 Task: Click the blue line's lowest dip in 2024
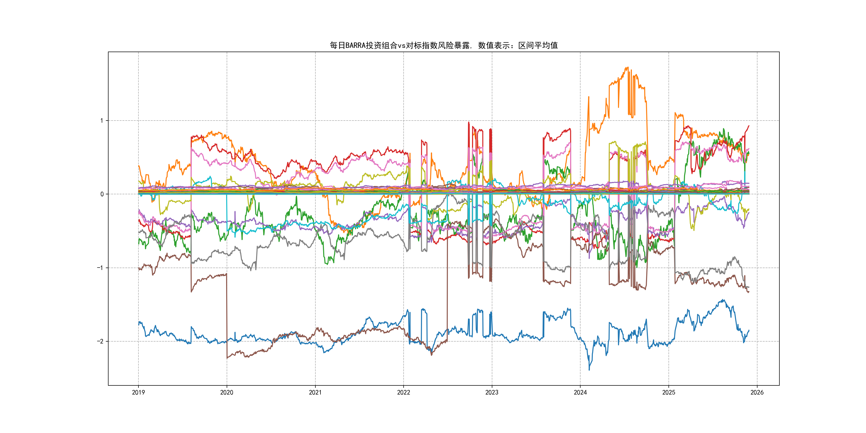pos(589,370)
